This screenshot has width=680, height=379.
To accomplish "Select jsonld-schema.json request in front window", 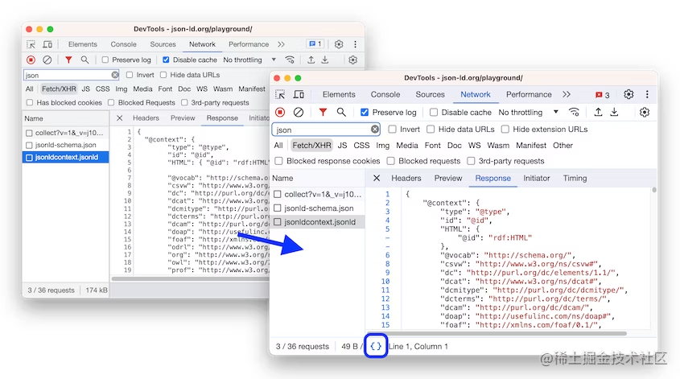I will pyautogui.click(x=317, y=208).
